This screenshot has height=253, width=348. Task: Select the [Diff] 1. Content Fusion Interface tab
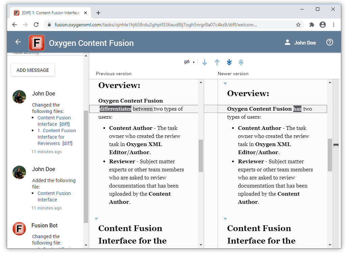tap(51, 13)
